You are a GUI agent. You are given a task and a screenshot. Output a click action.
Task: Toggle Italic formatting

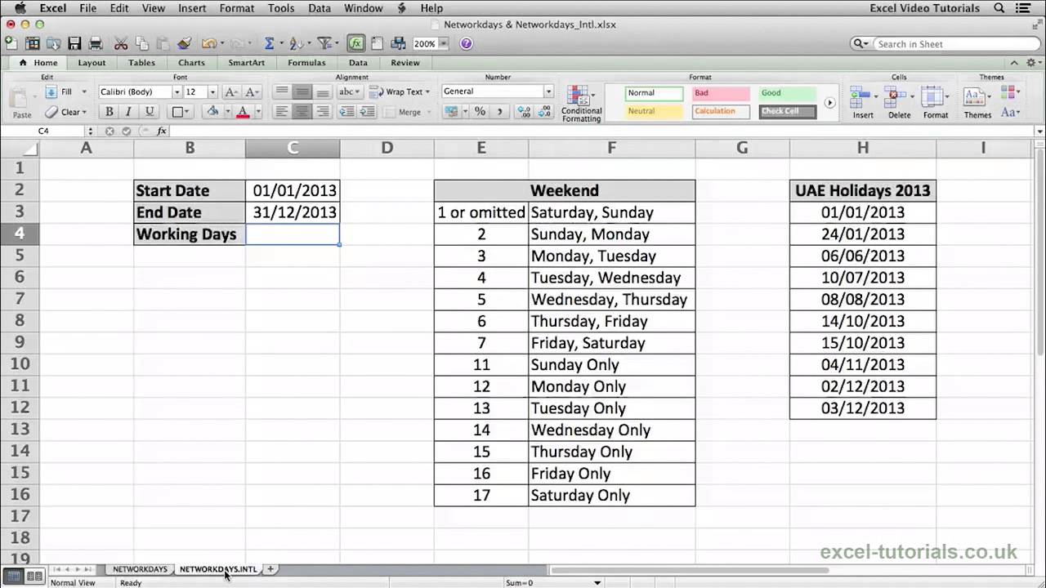[x=129, y=112]
